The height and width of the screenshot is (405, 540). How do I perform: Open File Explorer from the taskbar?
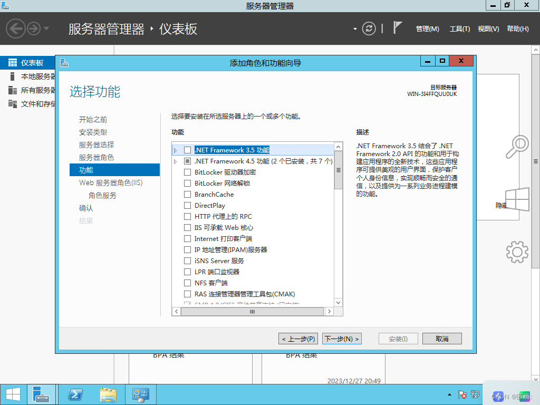click(108, 394)
